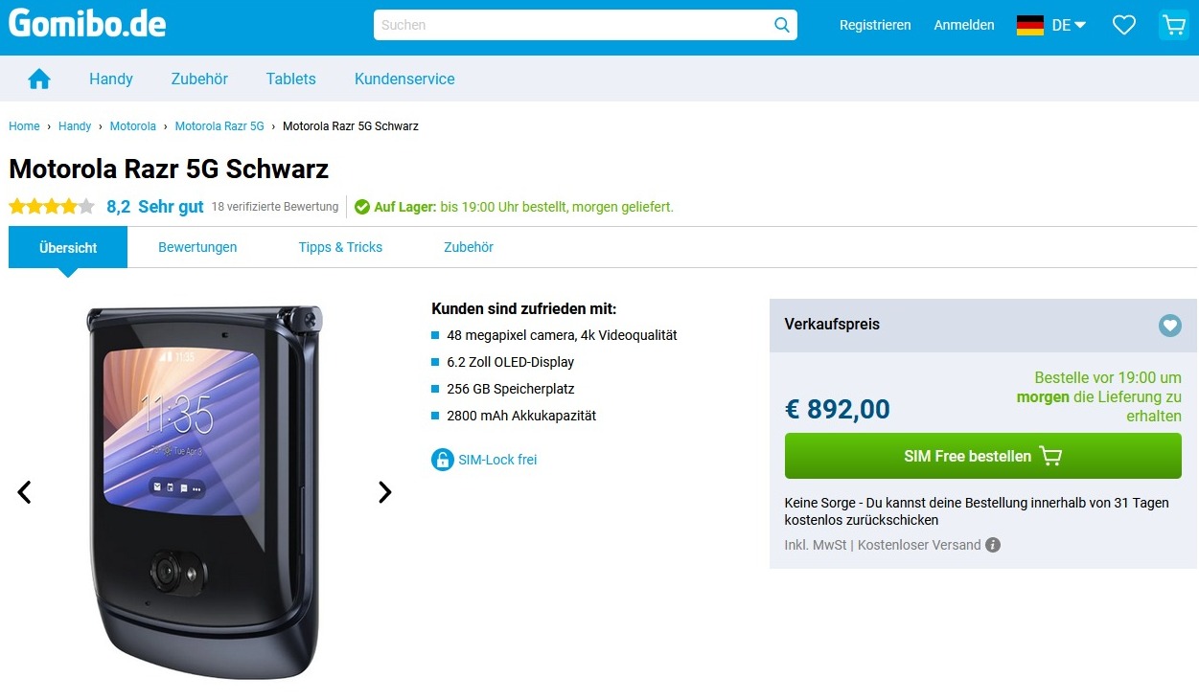The height and width of the screenshot is (700, 1199).
Task: Open the Zubehör product tab
Action: click(x=469, y=247)
